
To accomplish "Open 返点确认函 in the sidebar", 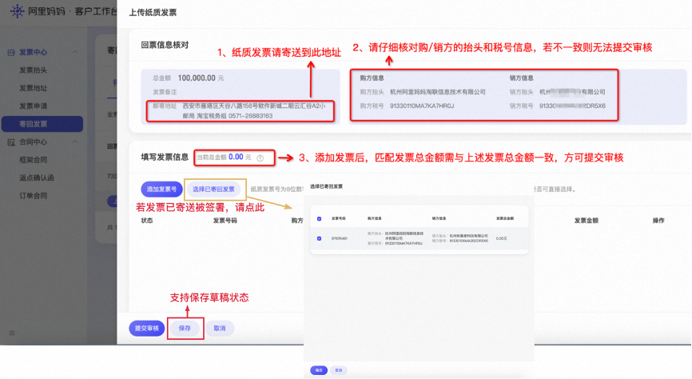I will [x=37, y=178].
